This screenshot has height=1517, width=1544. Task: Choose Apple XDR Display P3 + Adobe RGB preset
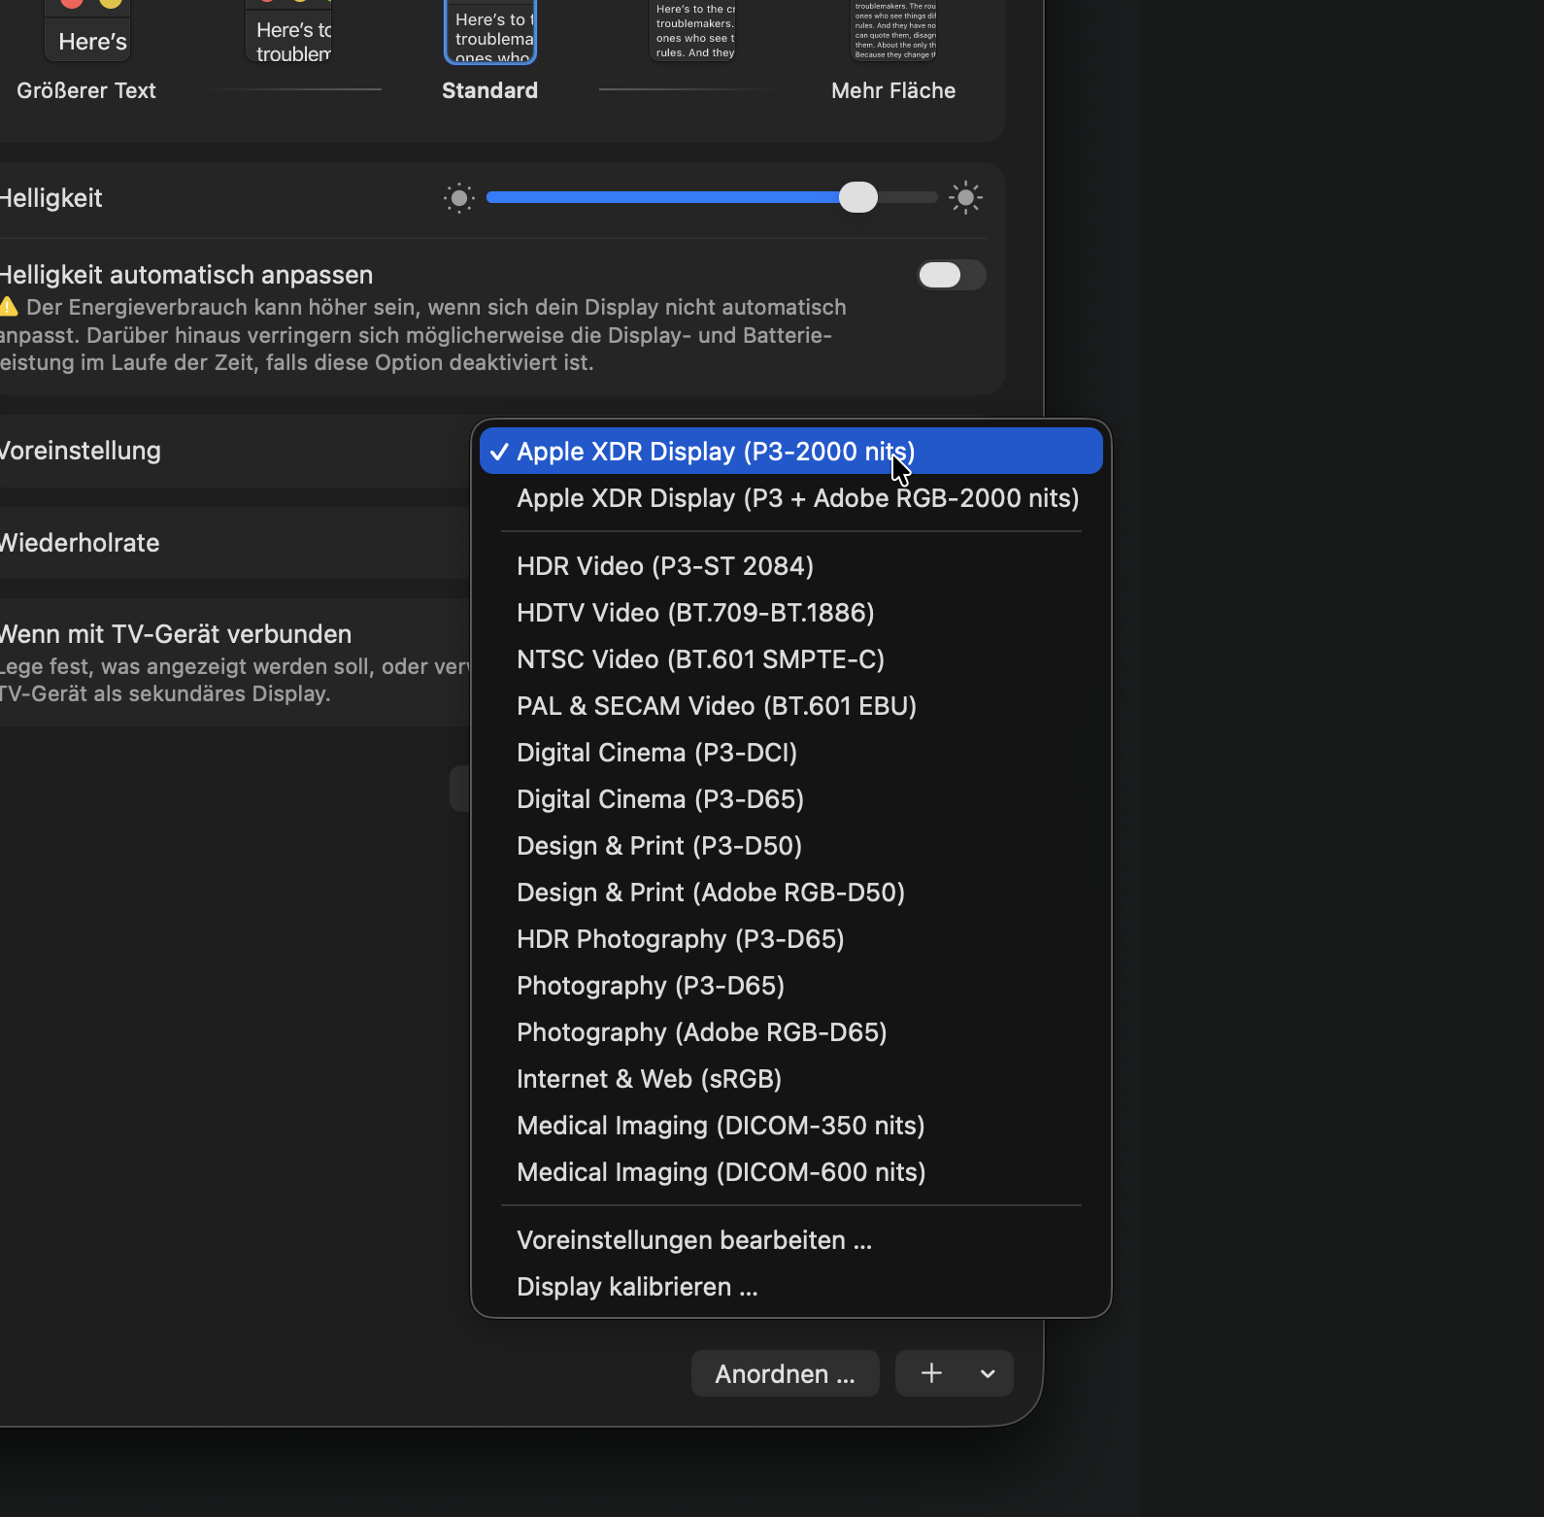pyautogui.click(x=797, y=498)
